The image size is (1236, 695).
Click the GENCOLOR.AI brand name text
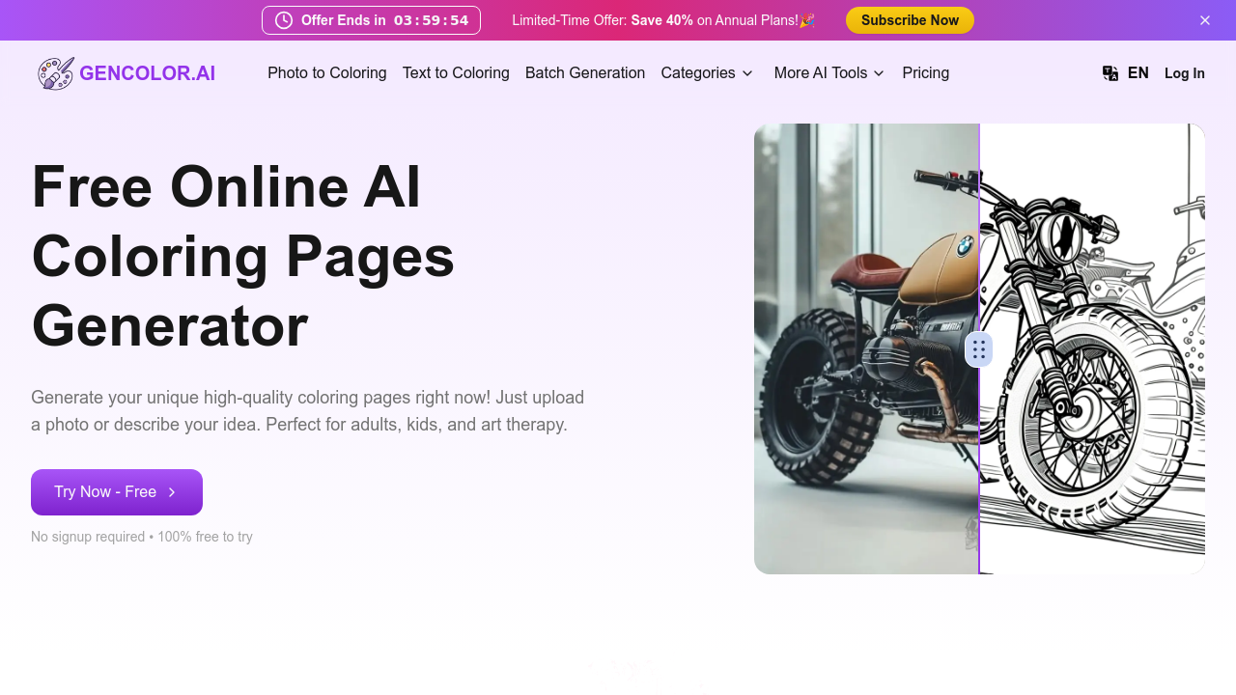tap(147, 73)
